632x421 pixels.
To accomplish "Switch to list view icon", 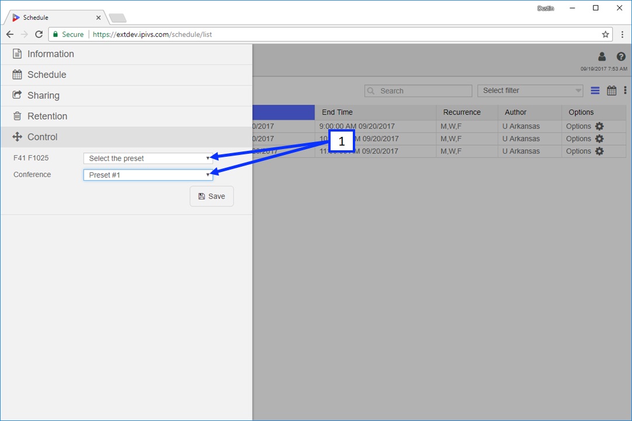I will click(595, 91).
